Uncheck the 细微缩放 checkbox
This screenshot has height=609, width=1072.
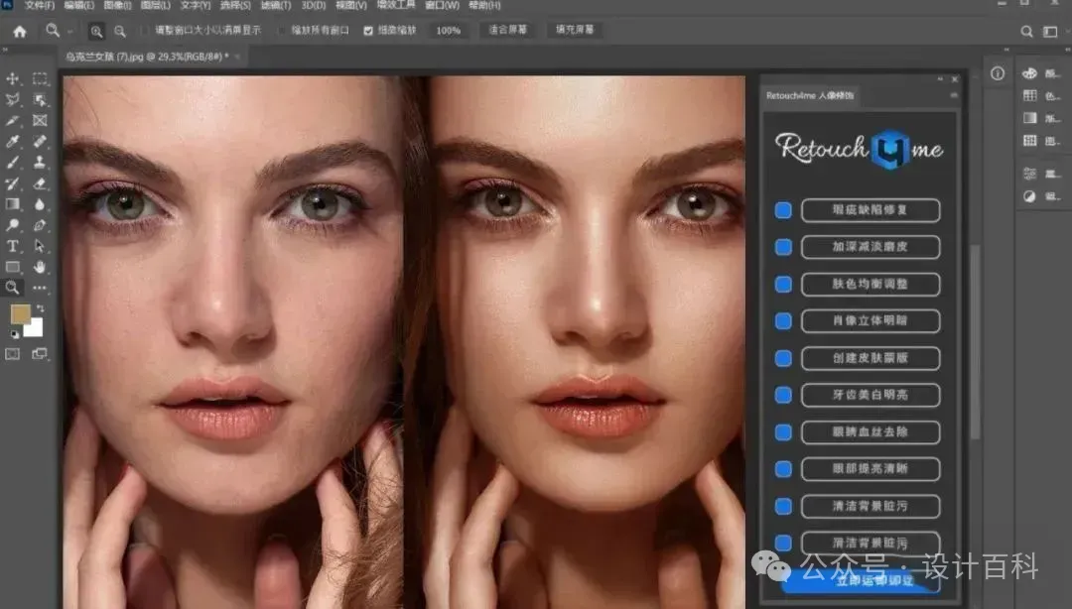[369, 31]
